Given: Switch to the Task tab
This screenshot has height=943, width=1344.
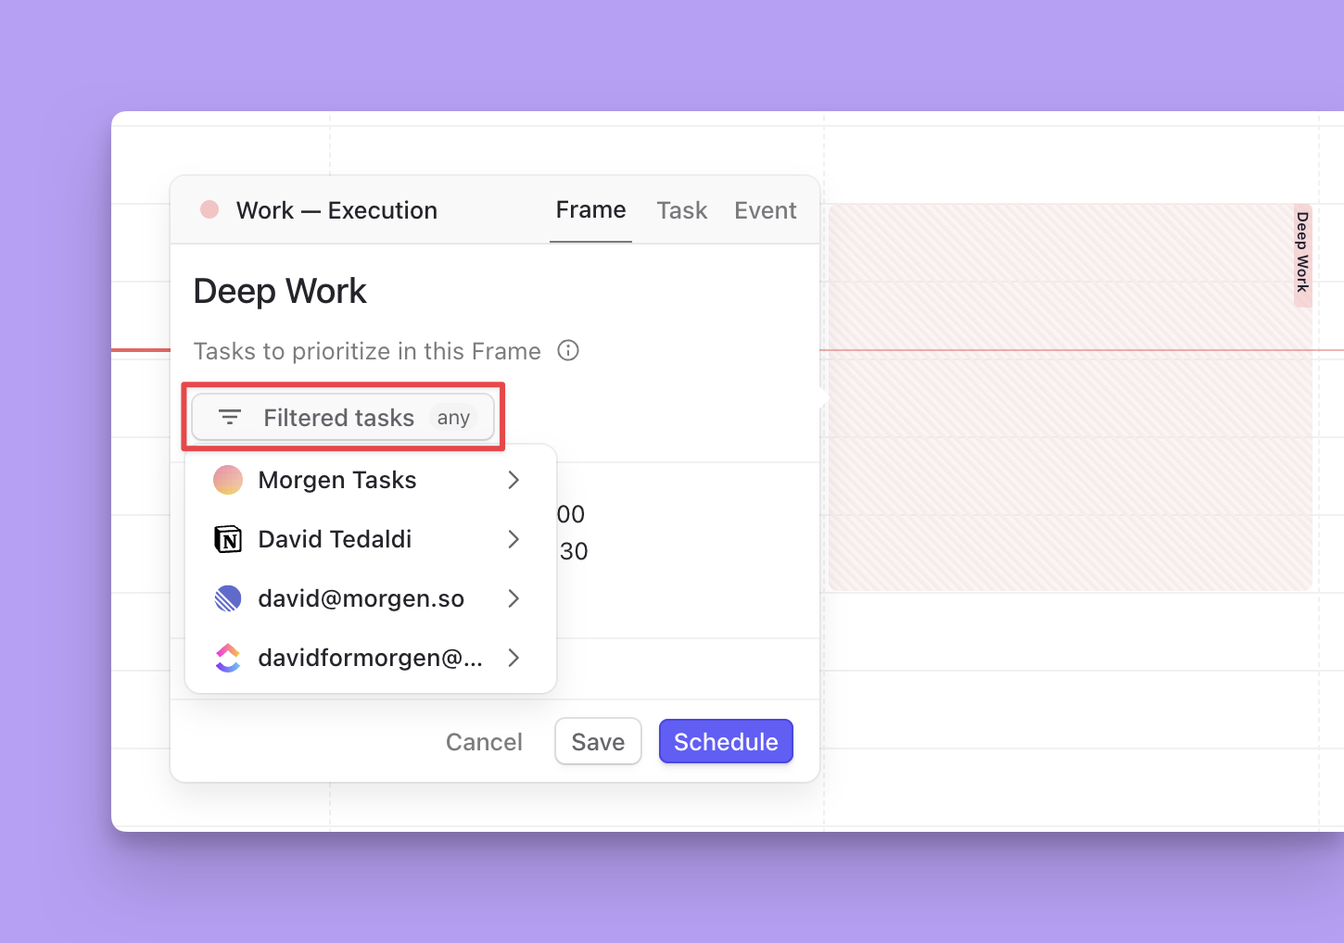Looking at the screenshot, I should (682, 210).
